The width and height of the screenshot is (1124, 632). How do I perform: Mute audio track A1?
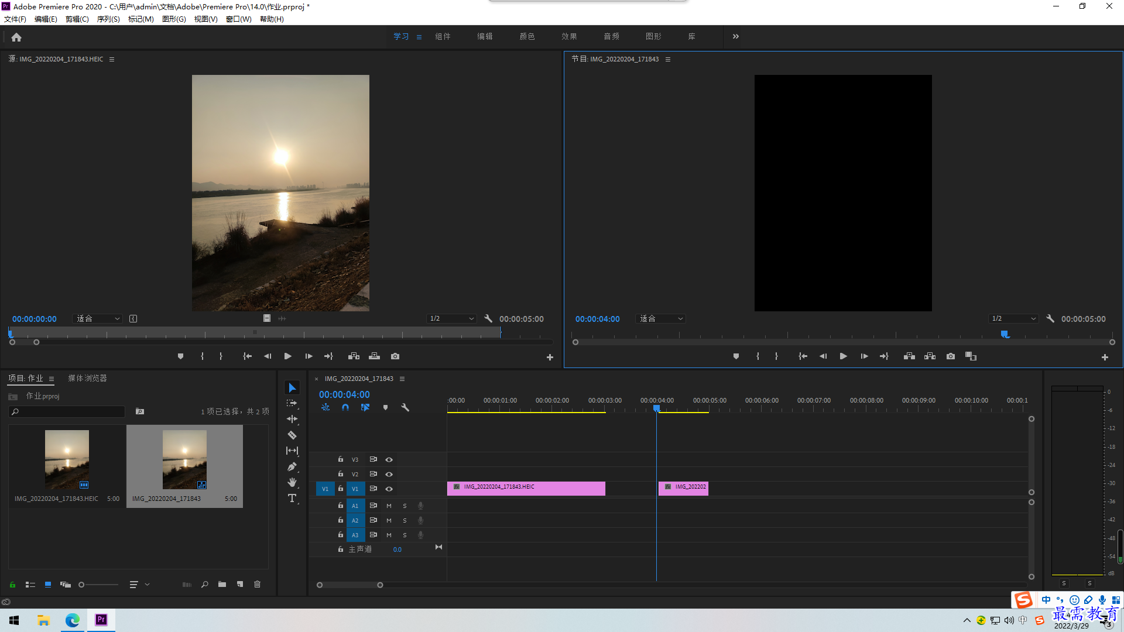pyautogui.click(x=389, y=506)
